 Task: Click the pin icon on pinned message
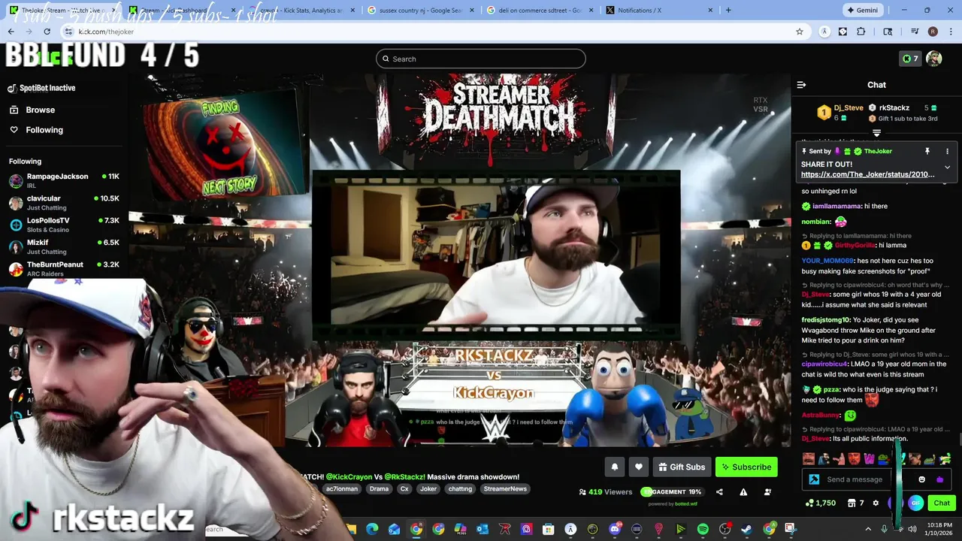(927, 151)
